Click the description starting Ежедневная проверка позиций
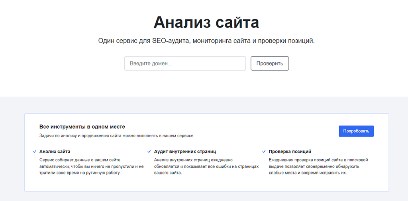 pyautogui.click(x=318, y=166)
